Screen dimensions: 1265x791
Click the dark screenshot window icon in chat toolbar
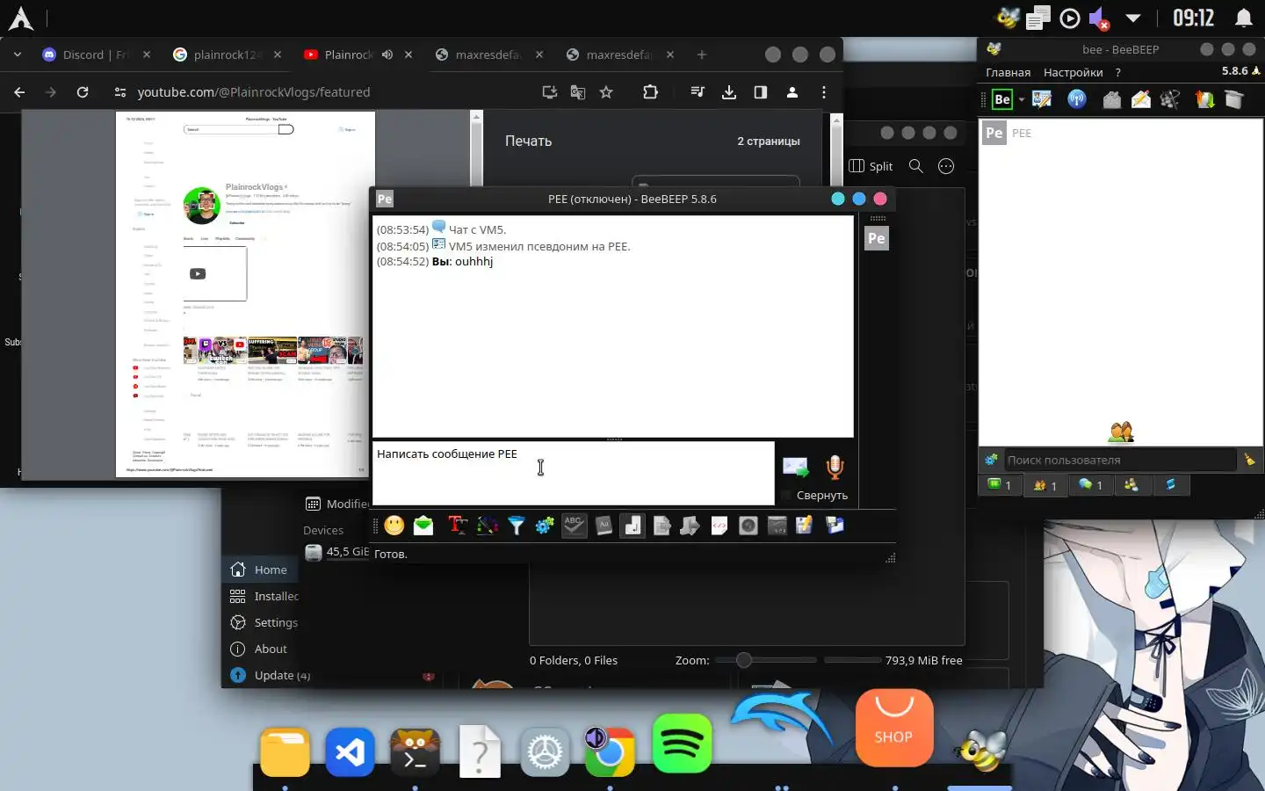click(x=777, y=526)
